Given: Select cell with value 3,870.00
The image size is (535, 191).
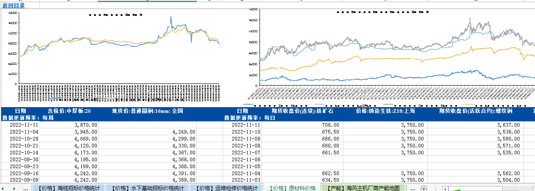Looking at the screenshot, I should (69, 125).
